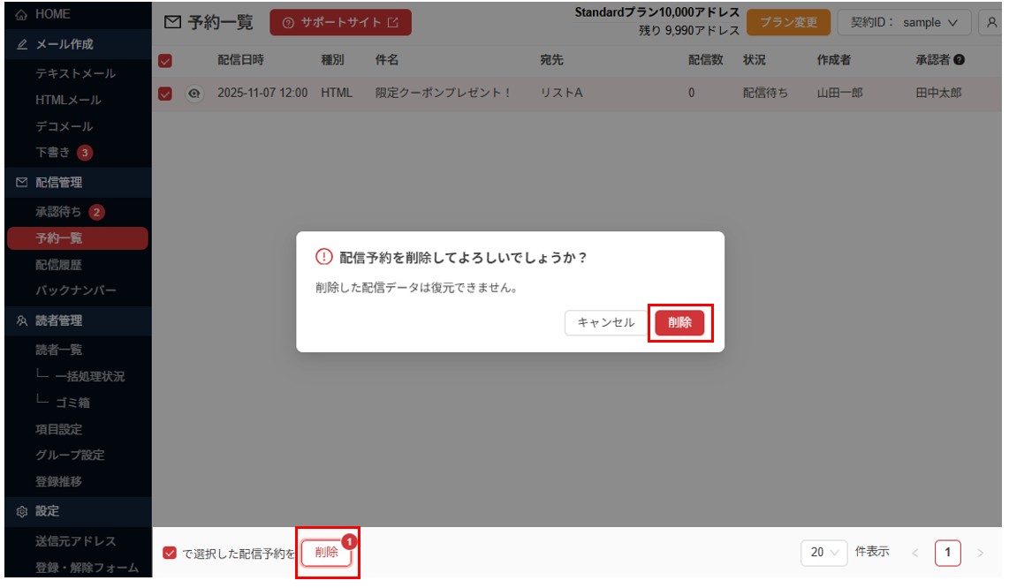Open 読者一覧 in the sidebar

pyautogui.click(x=59, y=350)
